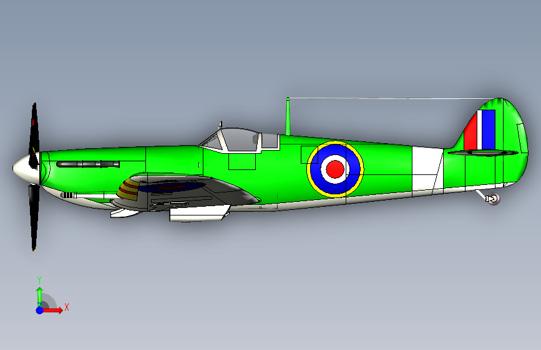541x350 pixels.
Task: Select the yellow striped wing leading edge
Action: [128, 190]
